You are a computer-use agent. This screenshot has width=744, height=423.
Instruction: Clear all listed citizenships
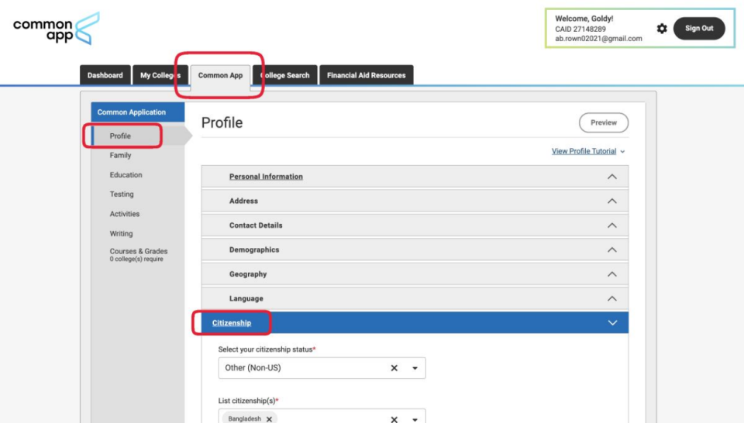(394, 419)
